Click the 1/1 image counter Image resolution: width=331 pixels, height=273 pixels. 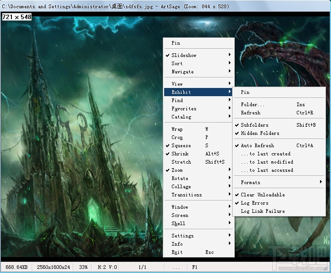142,267
